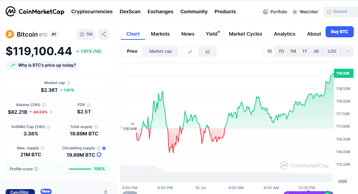Viewport: 358px width, 194px height.
Task: Collapse the CoinBites panel chevron
Action: (105, 192)
